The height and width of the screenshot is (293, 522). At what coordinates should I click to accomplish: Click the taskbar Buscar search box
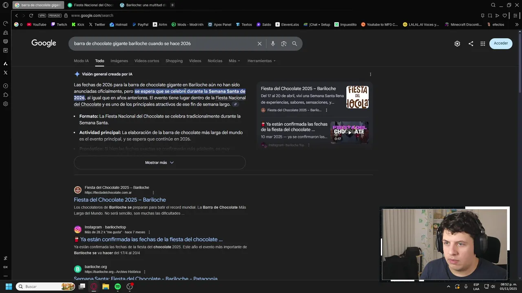(46, 286)
